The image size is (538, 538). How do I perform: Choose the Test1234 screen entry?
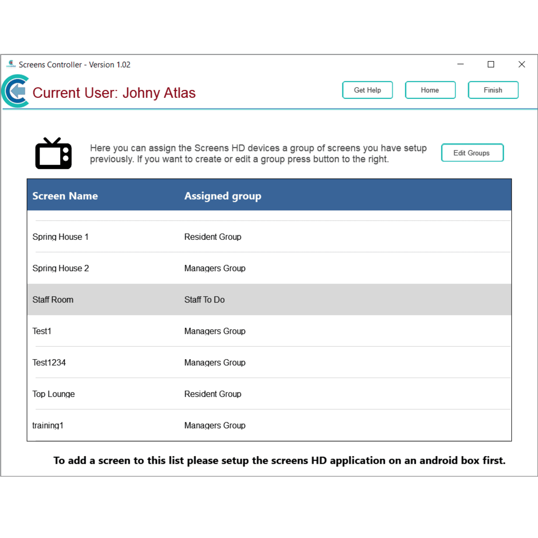(x=49, y=363)
